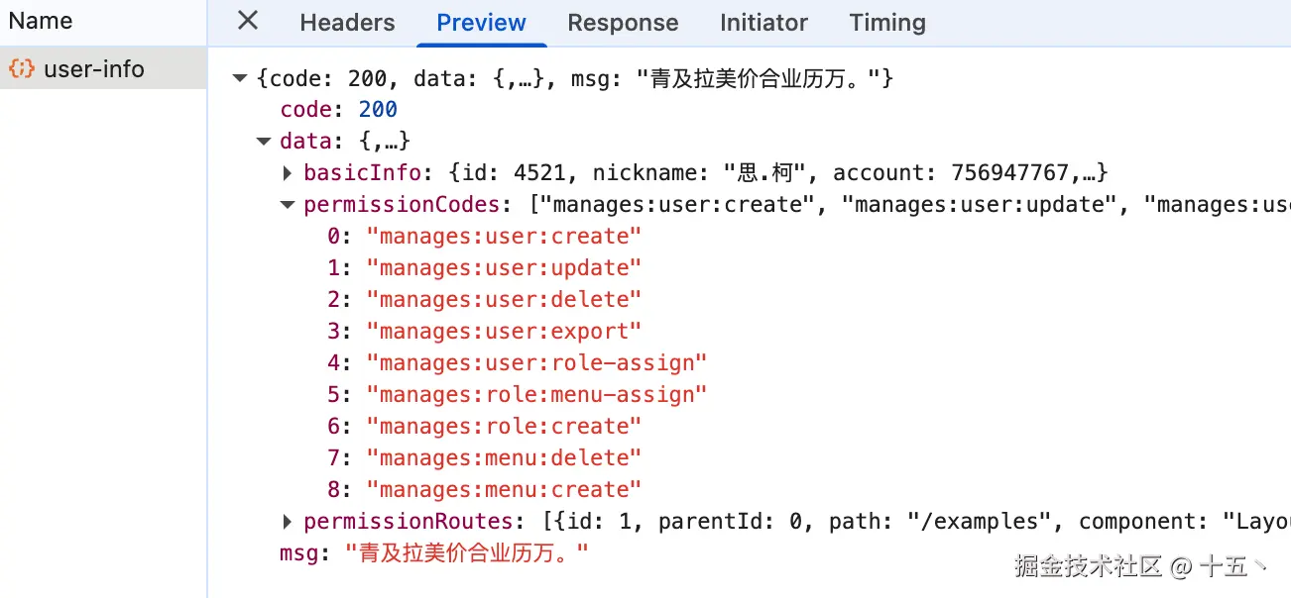Click the "manages:menu:delete" value

pyautogui.click(x=504, y=458)
